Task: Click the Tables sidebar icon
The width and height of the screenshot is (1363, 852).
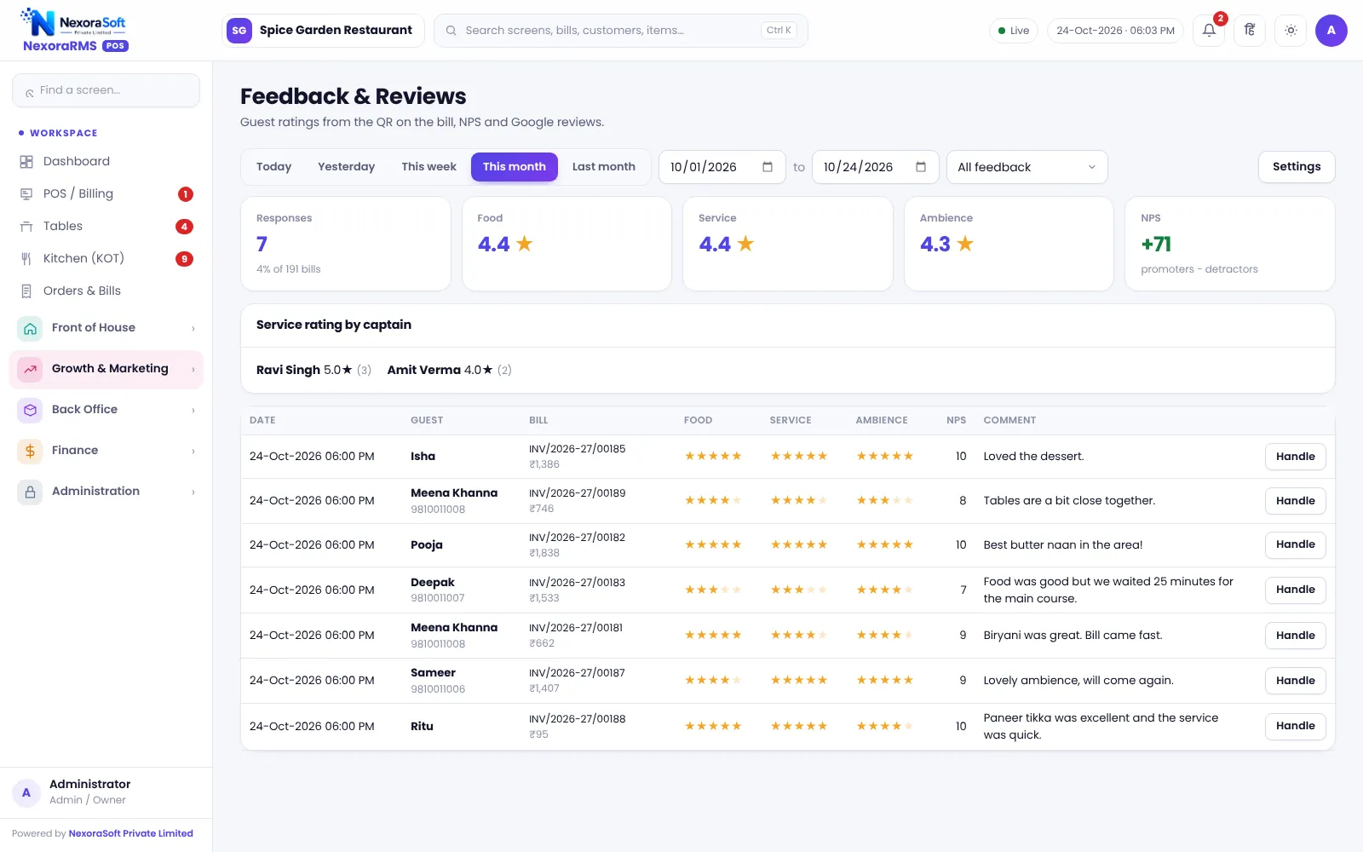Action: pyautogui.click(x=26, y=227)
